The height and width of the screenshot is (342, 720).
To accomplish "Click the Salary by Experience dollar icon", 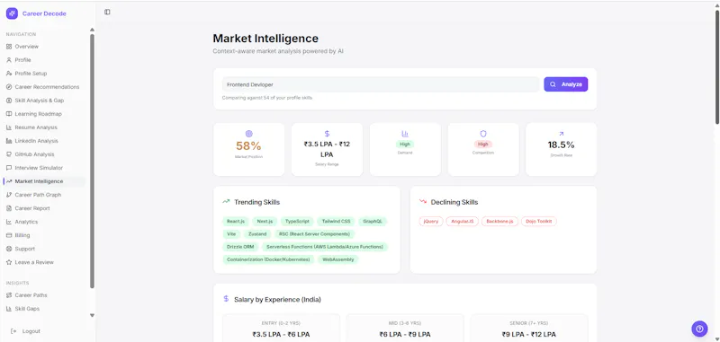I will 226,299.
